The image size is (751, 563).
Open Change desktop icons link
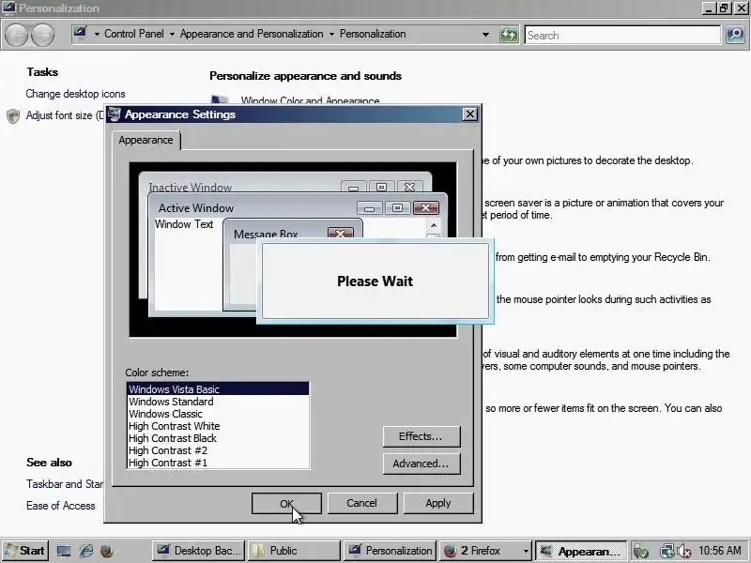76,94
